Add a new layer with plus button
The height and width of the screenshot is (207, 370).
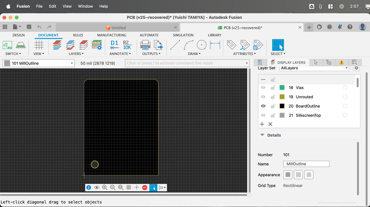click(262, 124)
